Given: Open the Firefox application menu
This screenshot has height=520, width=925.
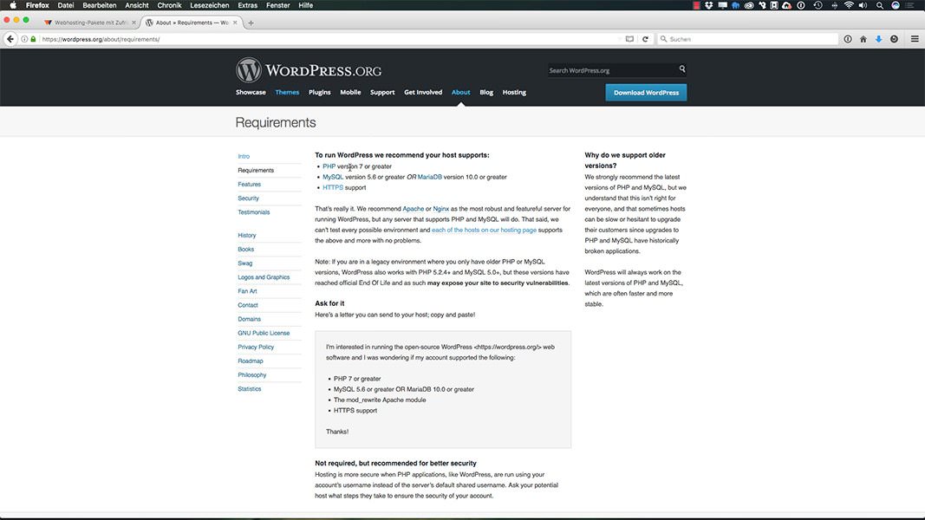Looking at the screenshot, I should tap(37, 5).
